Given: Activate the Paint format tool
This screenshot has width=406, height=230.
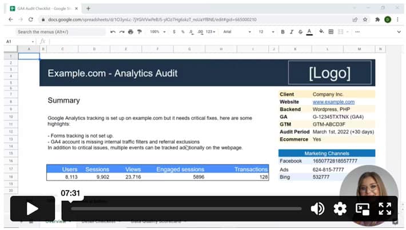Looking at the screenshot, I should point(140,32).
